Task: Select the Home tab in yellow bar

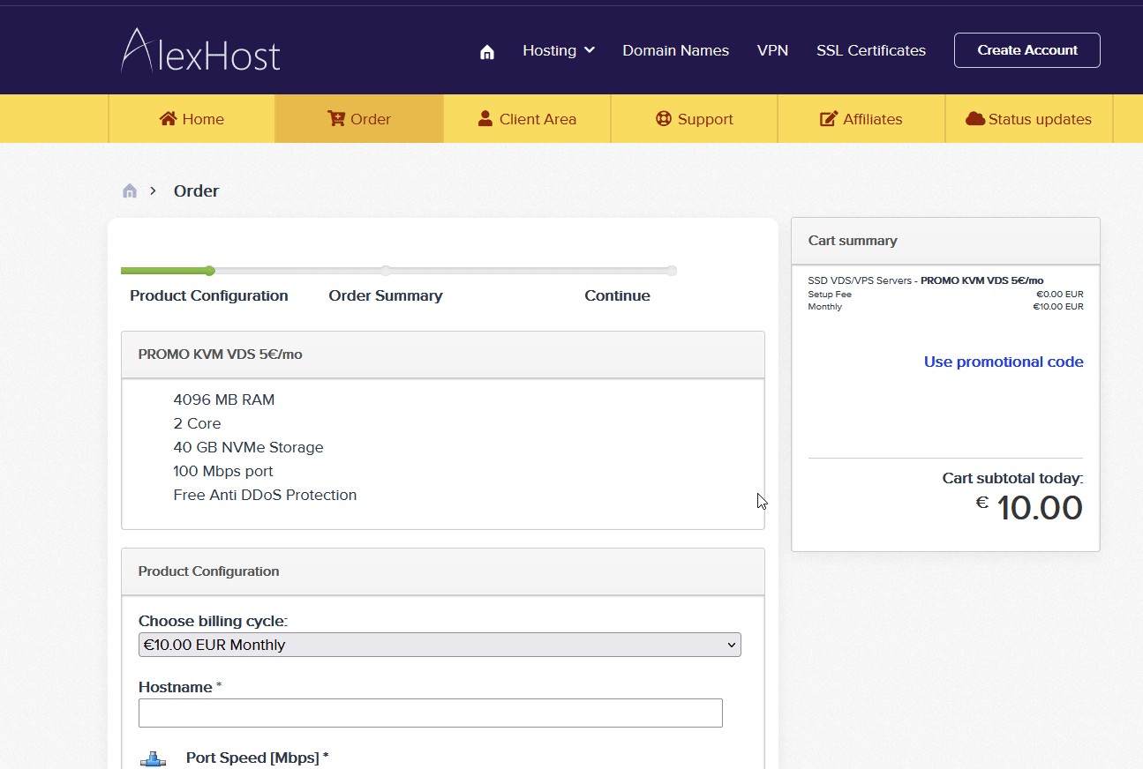Action: click(192, 119)
